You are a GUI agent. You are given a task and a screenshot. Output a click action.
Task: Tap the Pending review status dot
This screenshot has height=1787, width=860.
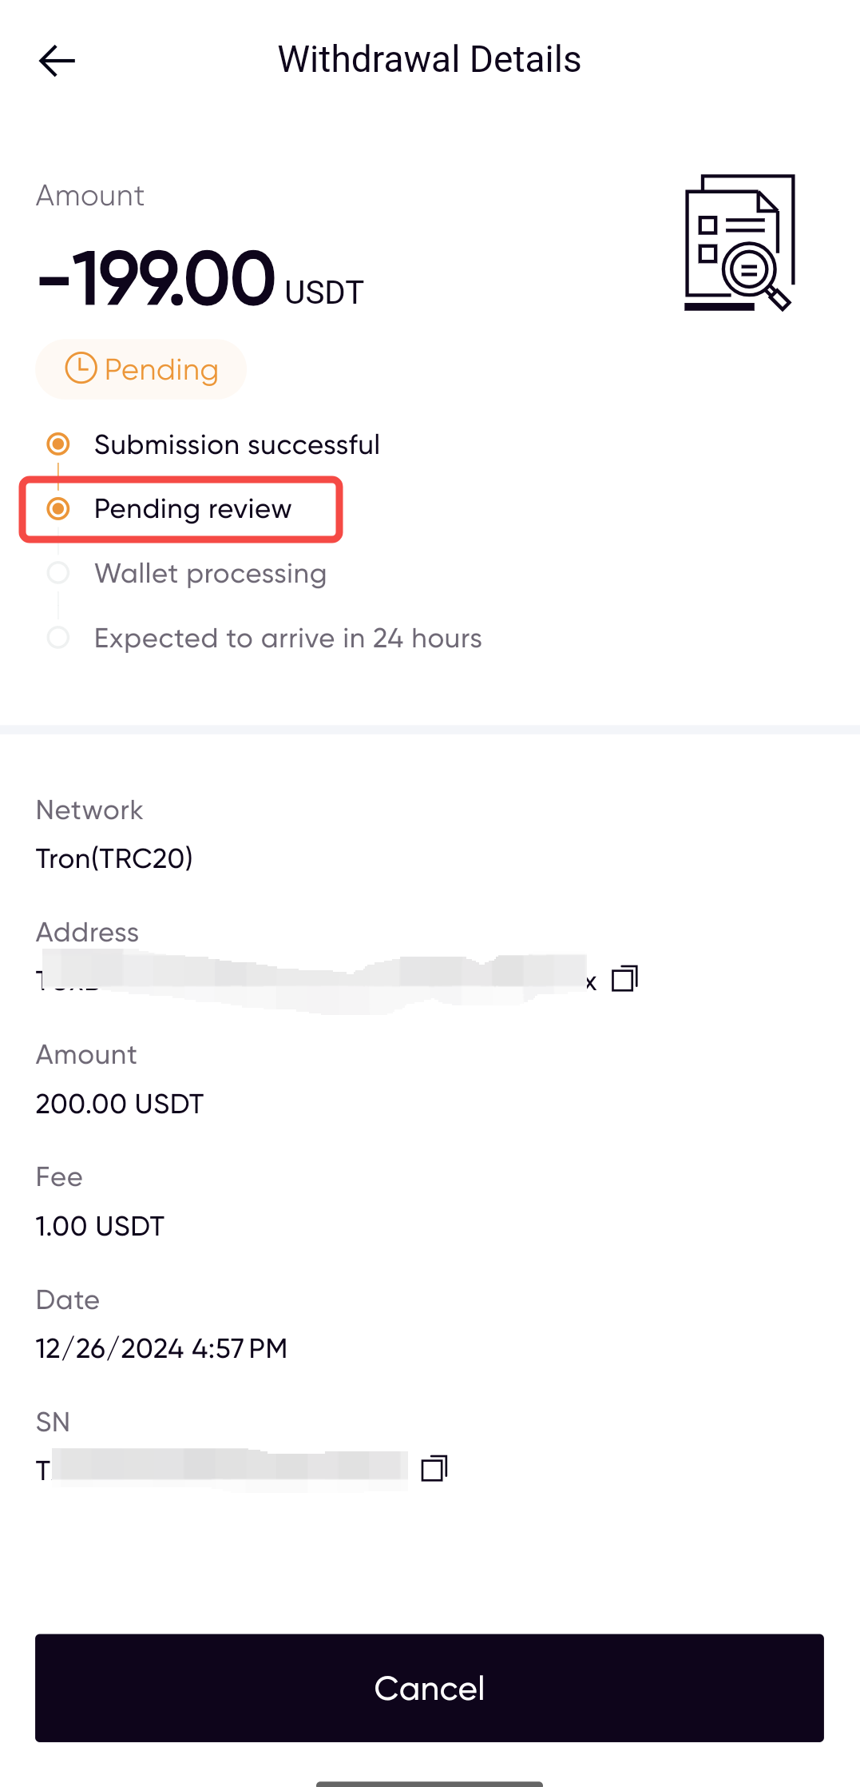click(59, 508)
